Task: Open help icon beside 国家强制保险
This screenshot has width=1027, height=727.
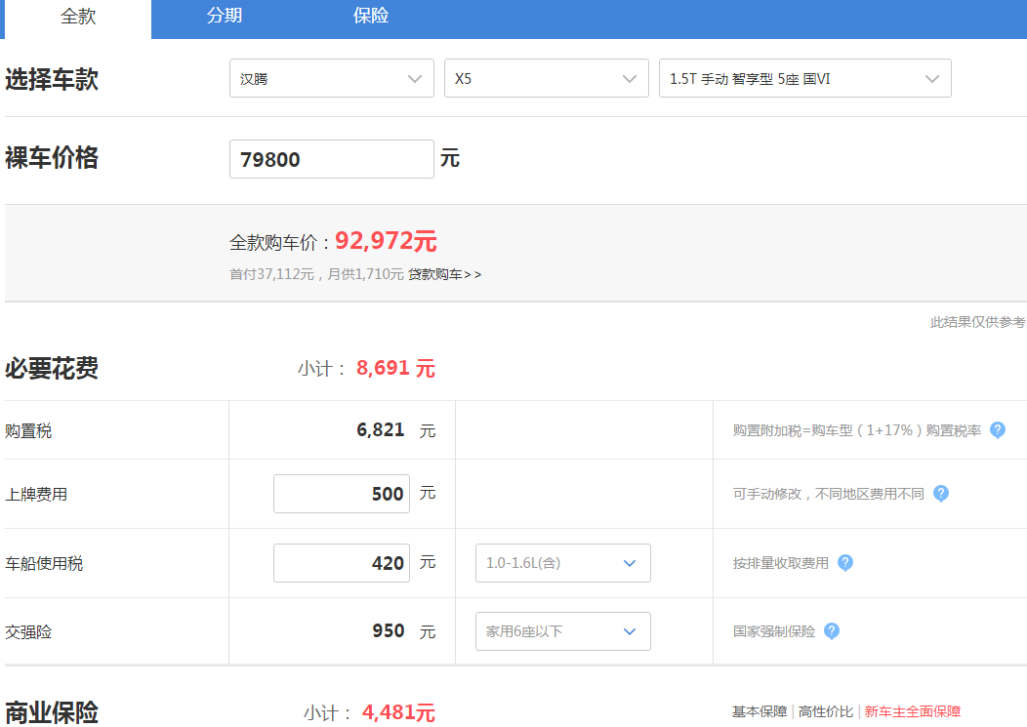Action: coord(831,631)
